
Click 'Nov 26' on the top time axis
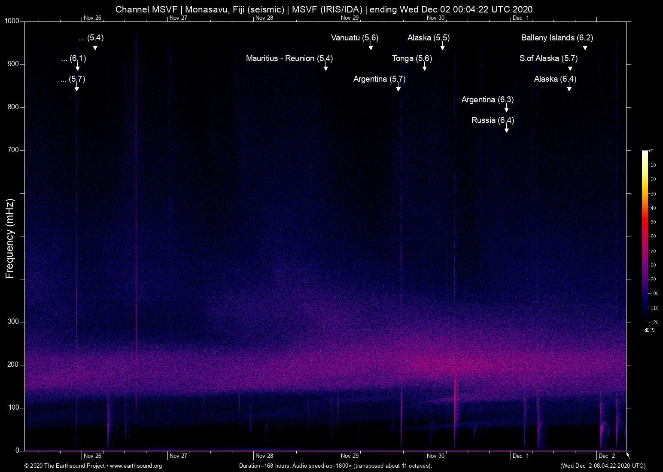pos(93,18)
